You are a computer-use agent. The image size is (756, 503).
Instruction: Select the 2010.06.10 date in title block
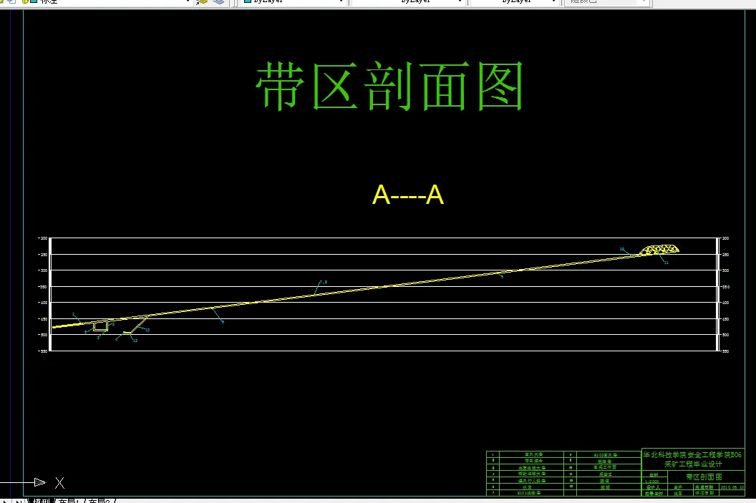pos(732,487)
